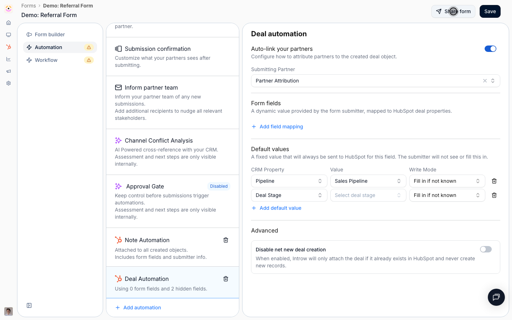Click Add field mapping link
The image size is (512, 320).
277,127
